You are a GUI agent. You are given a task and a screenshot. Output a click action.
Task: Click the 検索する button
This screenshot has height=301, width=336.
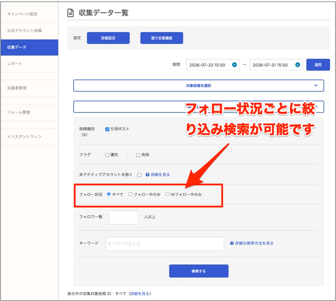point(199,271)
